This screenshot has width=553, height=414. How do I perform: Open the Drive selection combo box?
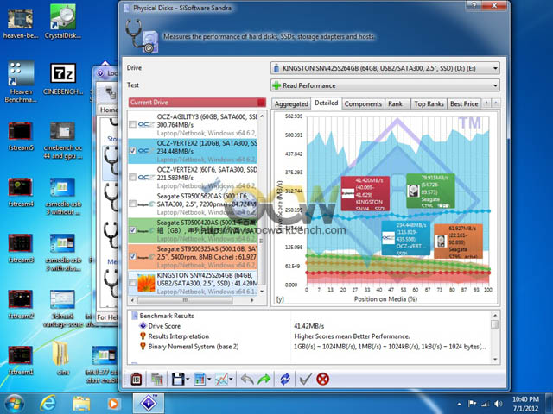[x=385, y=68]
